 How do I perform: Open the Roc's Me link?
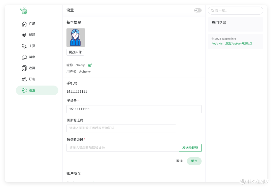(x=217, y=44)
